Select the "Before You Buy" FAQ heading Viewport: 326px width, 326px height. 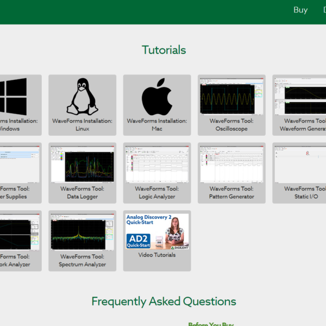tap(211, 324)
